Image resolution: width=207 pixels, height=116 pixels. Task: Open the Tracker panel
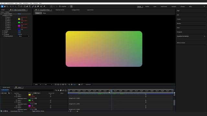179,19
